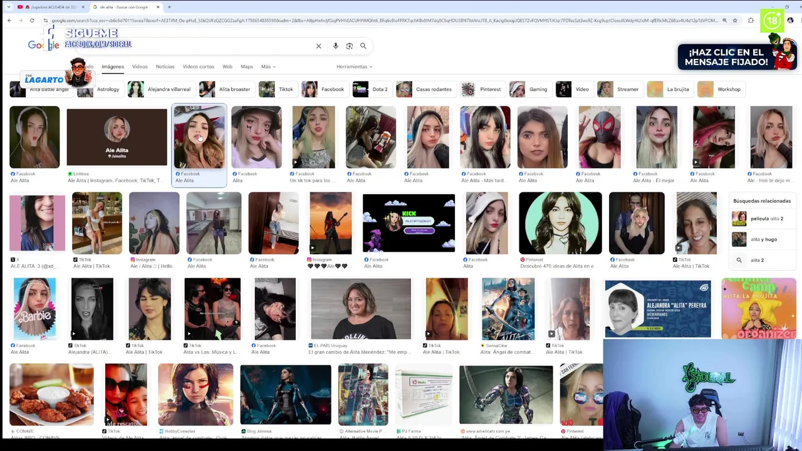Filter by La brujita chip
The height and width of the screenshot is (451, 802).
click(669, 89)
